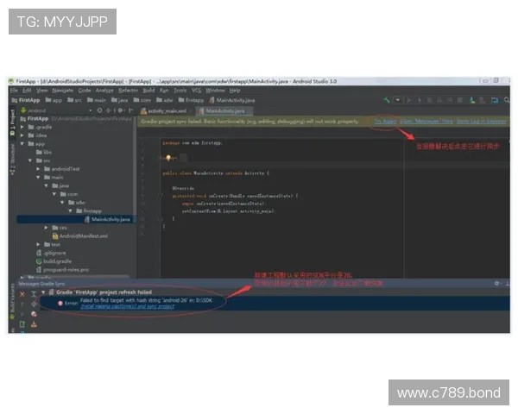
Task: Click the Hide Project panel icon
Action: [x=131, y=110]
